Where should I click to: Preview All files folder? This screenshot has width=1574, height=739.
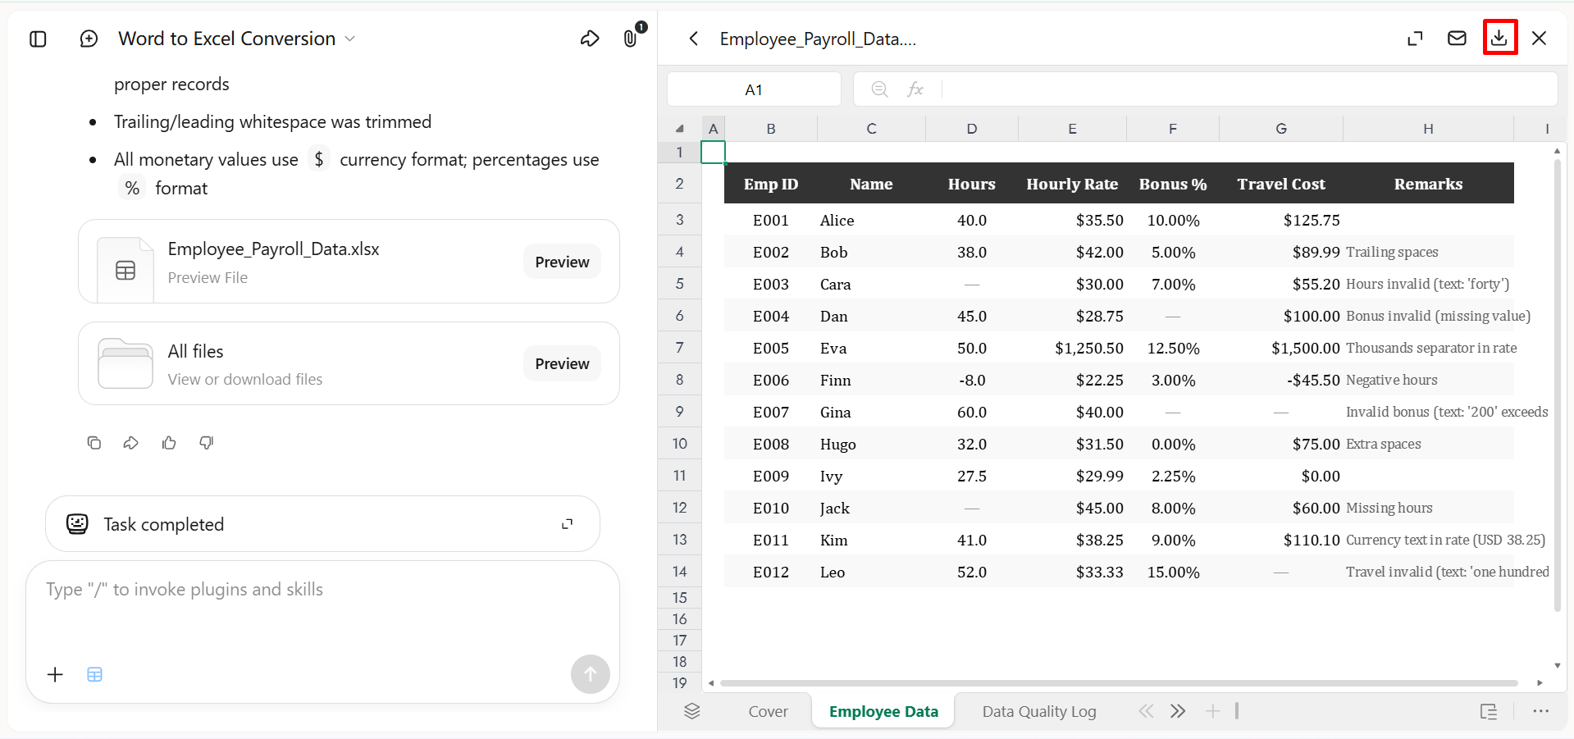point(562,363)
